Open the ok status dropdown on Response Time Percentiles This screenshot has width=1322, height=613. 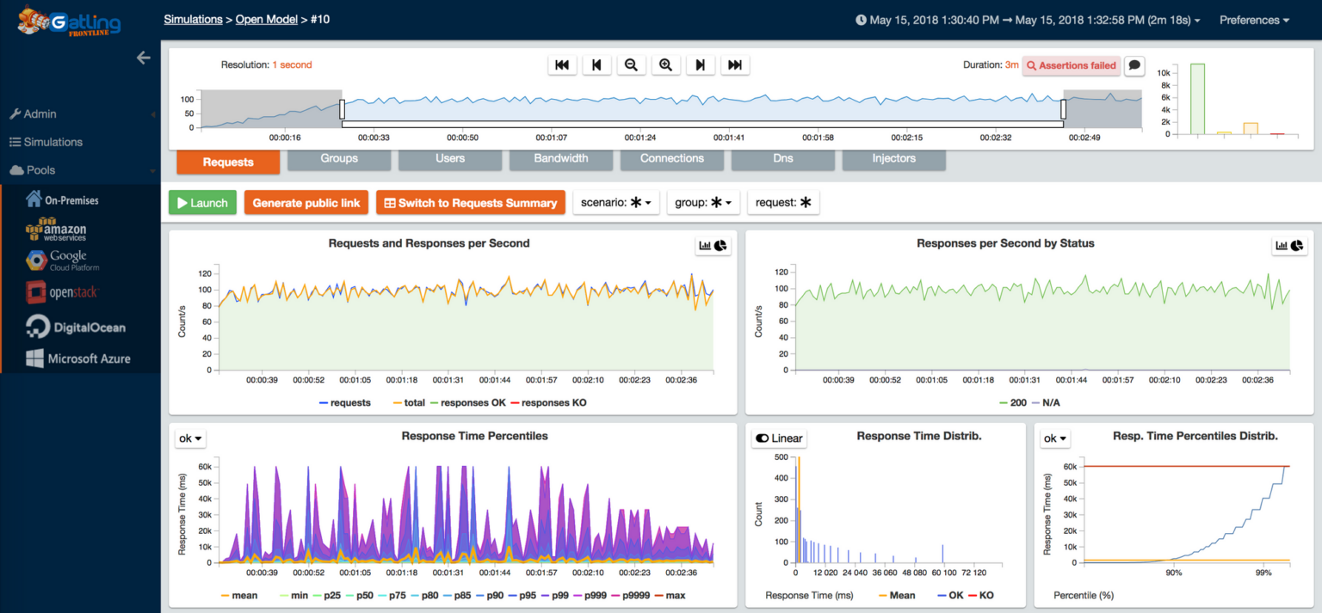[x=189, y=438]
